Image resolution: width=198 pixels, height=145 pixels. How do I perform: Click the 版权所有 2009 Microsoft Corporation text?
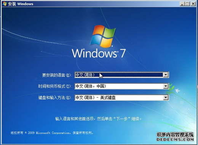(x=52, y=133)
